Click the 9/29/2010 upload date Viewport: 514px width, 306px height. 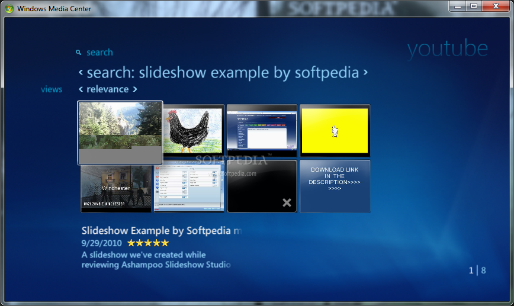pyautogui.click(x=102, y=243)
